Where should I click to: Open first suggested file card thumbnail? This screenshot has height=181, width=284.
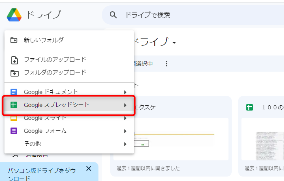click(x=171, y=139)
